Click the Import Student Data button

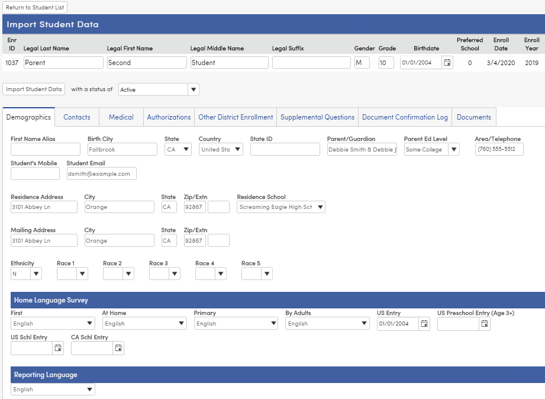click(34, 89)
